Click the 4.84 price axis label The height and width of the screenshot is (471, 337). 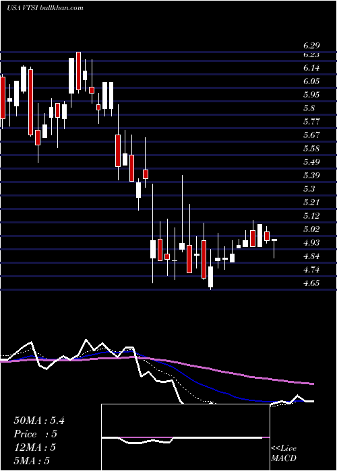[x=311, y=256]
